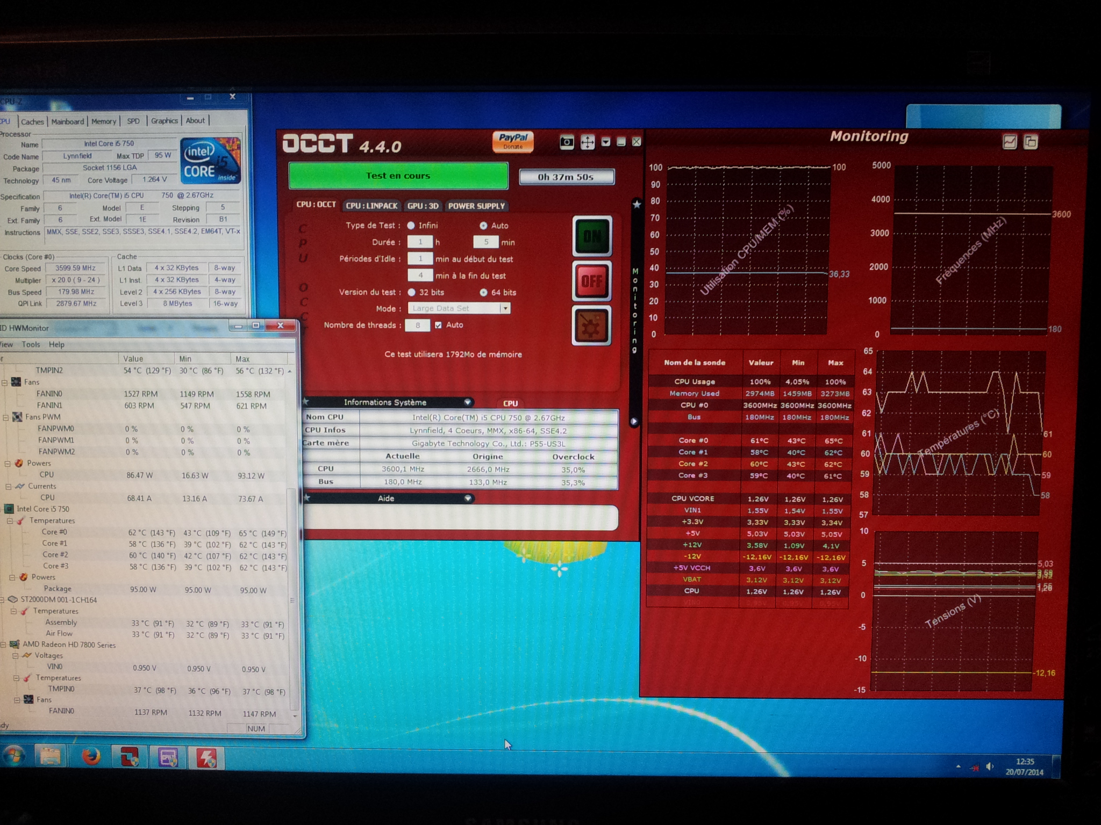This screenshot has width=1101, height=825.
Task: Click the Monitoring window layout icon
Action: tap(1030, 142)
